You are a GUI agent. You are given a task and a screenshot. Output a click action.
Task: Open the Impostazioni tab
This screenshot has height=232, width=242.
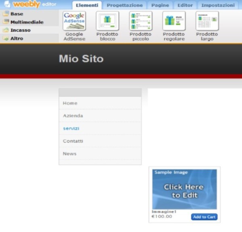point(218,5)
